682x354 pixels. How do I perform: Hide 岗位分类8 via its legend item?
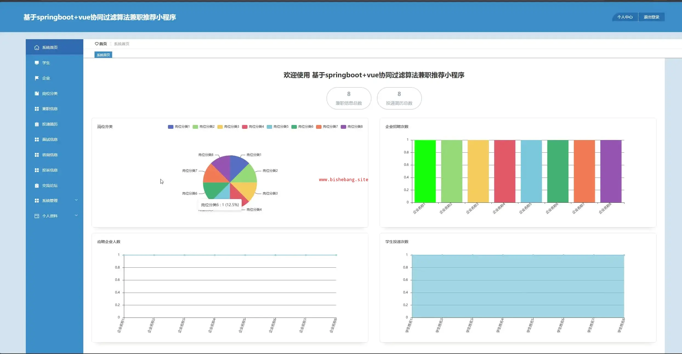(351, 127)
